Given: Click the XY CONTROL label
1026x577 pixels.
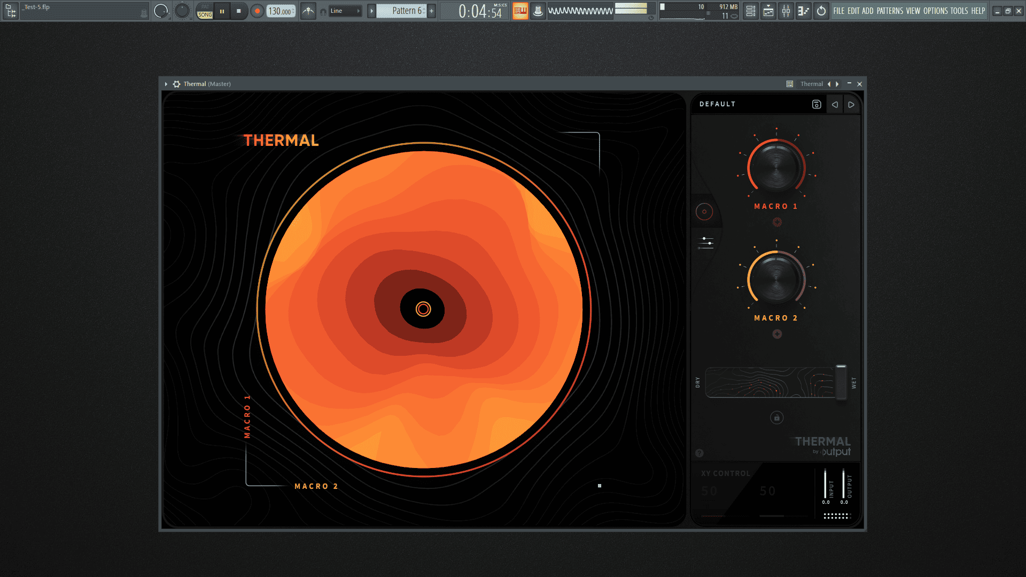Looking at the screenshot, I should (726, 473).
